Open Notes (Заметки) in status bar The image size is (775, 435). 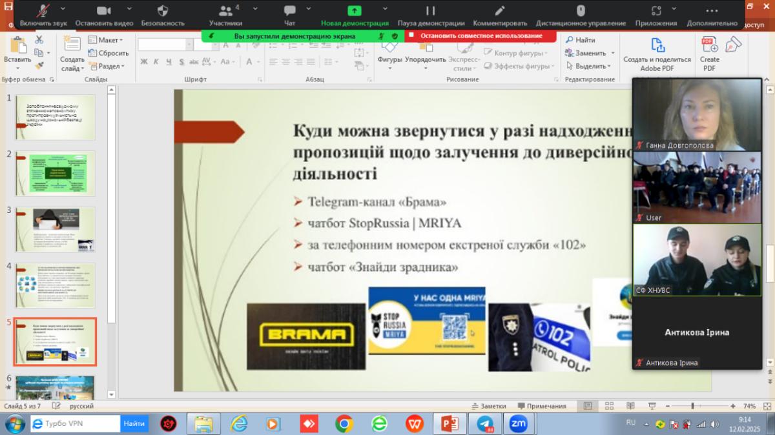pyautogui.click(x=488, y=406)
